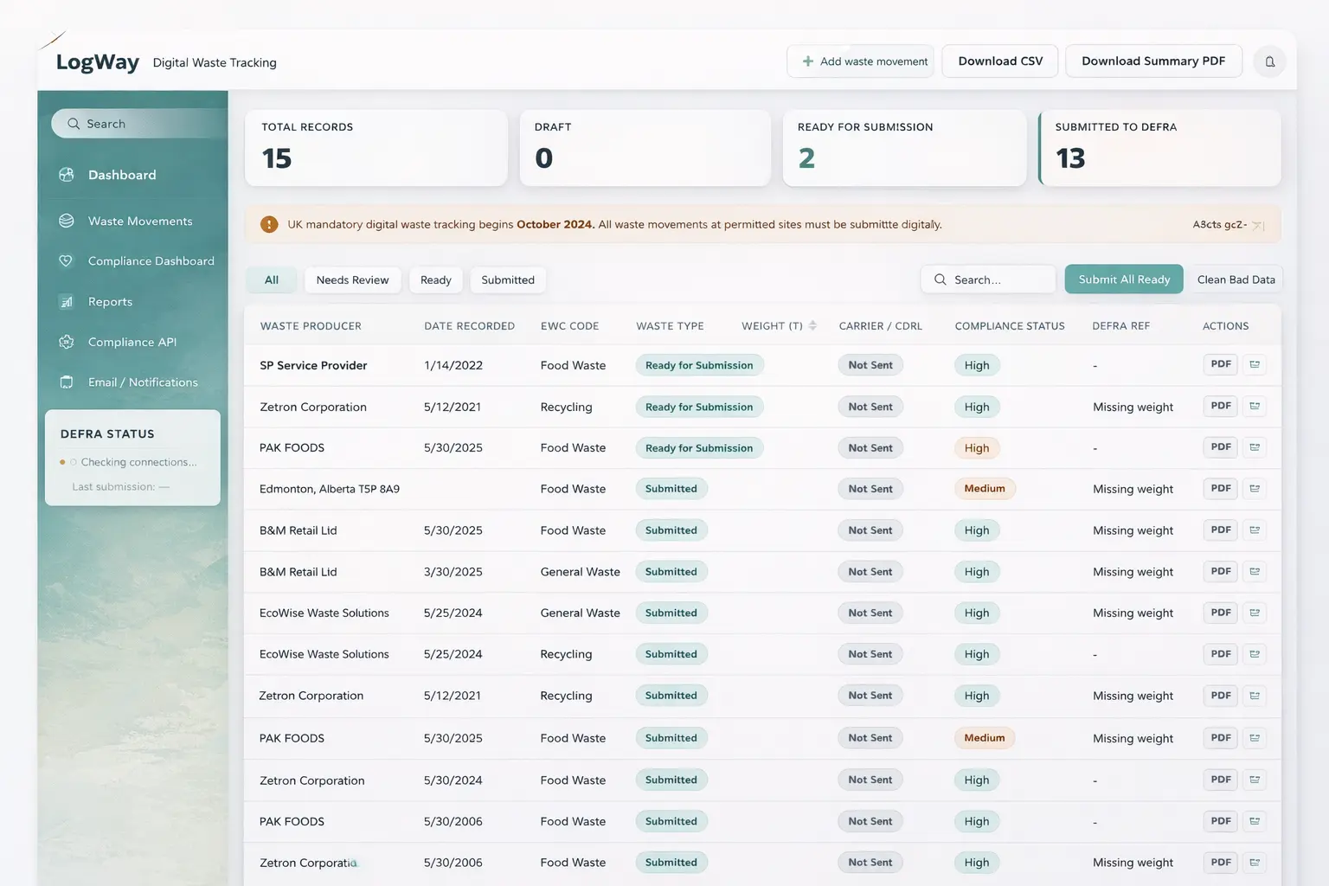Select the Dashboard icon in the sidebar

(x=67, y=174)
